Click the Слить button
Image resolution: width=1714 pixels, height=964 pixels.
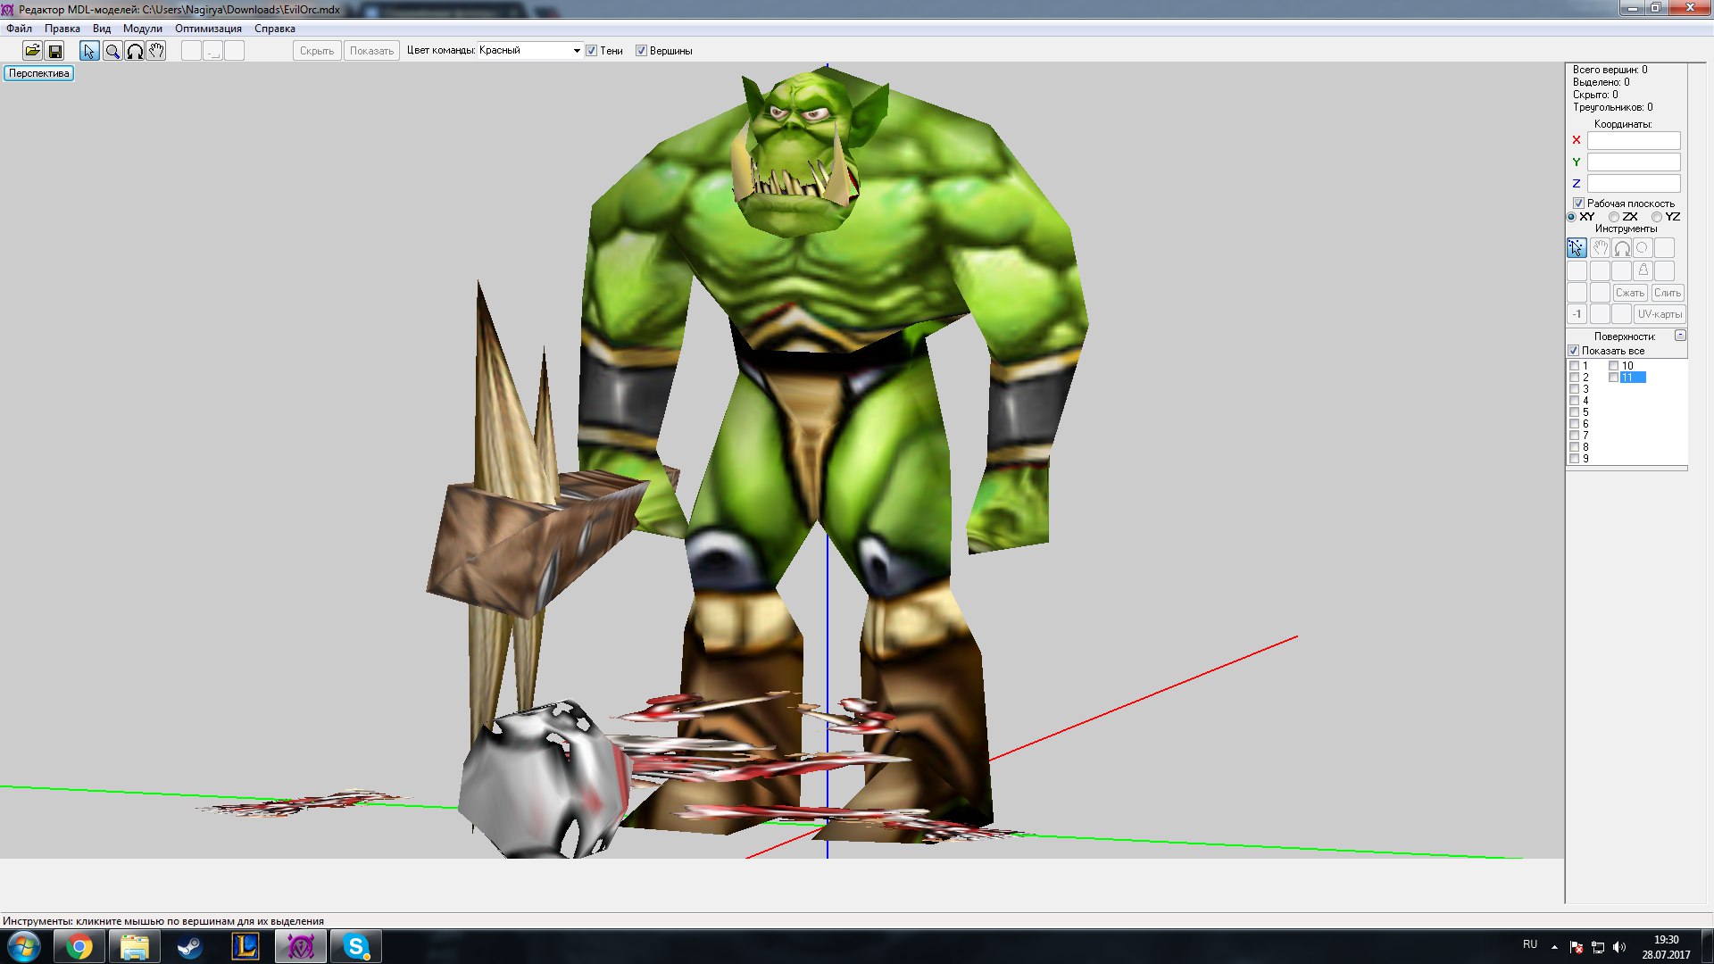(x=1667, y=293)
